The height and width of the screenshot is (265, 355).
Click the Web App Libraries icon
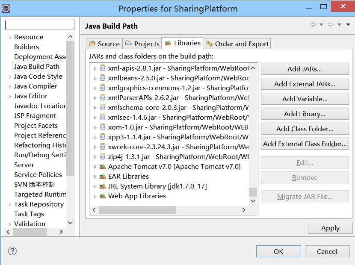point(103,196)
